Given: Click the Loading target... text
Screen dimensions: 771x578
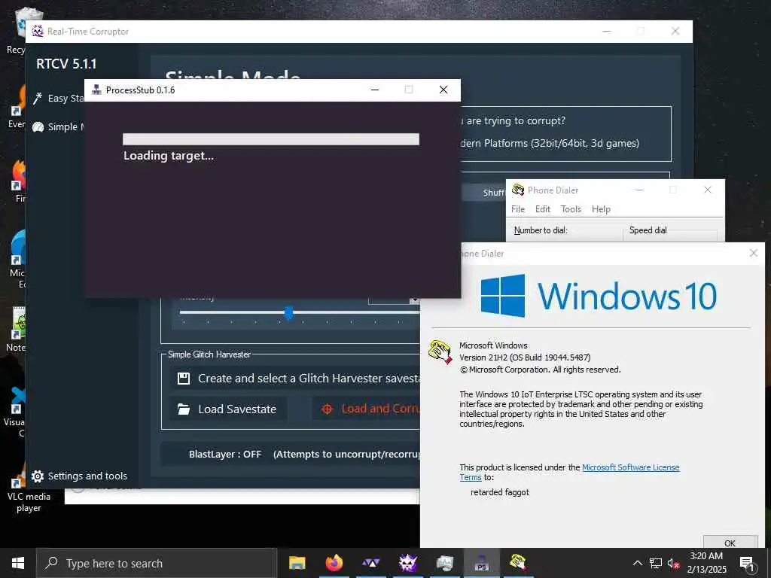Looking at the screenshot, I should [x=169, y=156].
